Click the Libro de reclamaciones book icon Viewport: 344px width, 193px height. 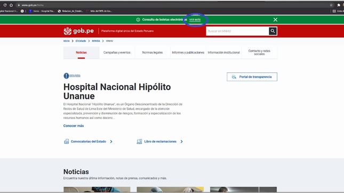[x=139, y=141]
